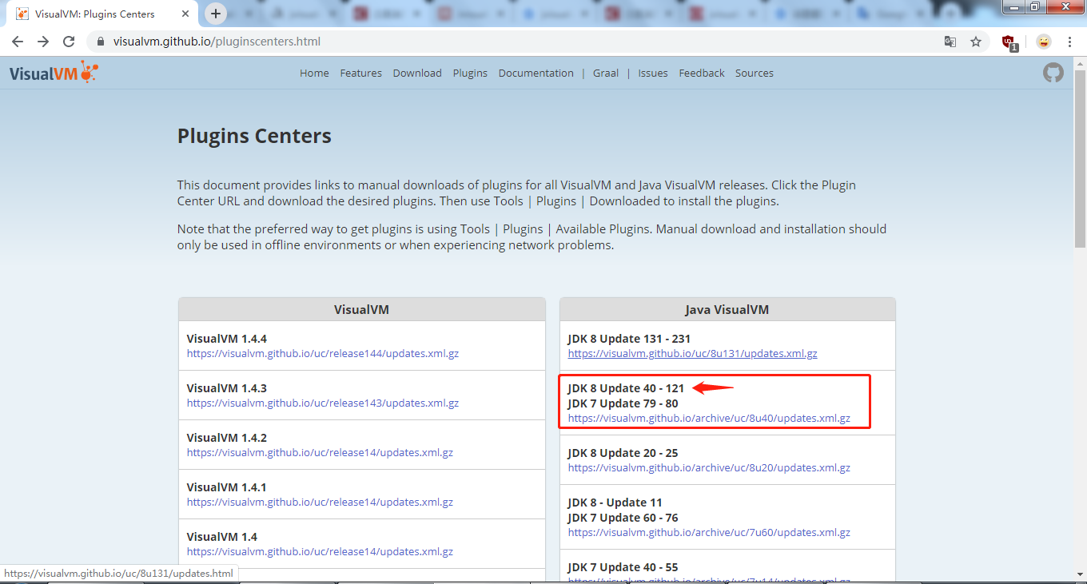This screenshot has width=1087, height=584.
Task: Open a new tab with plus button
Action: click(x=216, y=14)
